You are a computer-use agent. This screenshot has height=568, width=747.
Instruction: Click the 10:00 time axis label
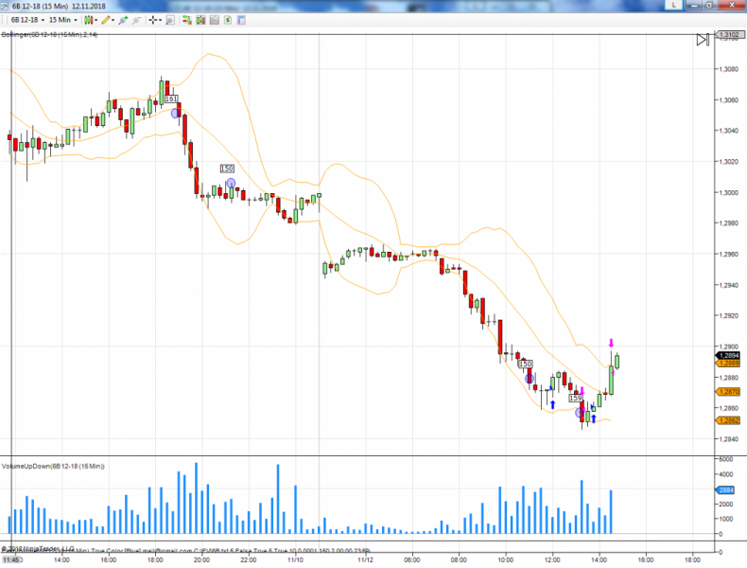coord(506,559)
